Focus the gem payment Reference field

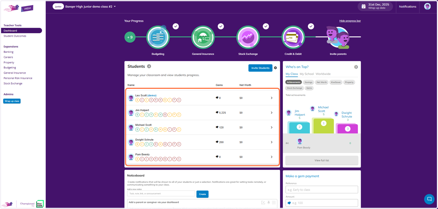322,190
